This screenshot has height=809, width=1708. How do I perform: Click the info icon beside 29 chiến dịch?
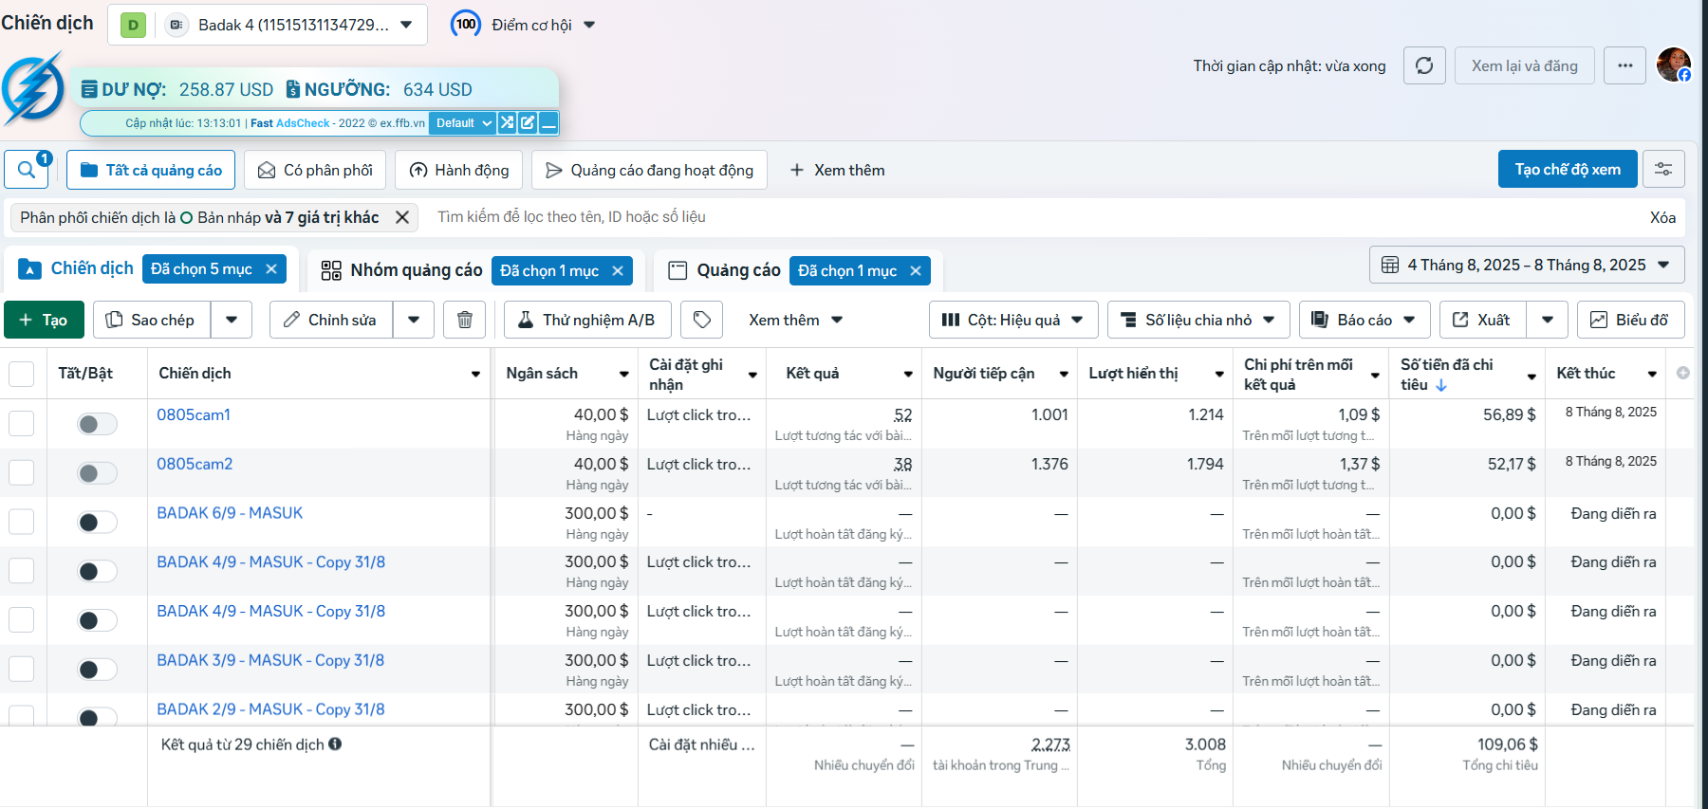tap(335, 745)
